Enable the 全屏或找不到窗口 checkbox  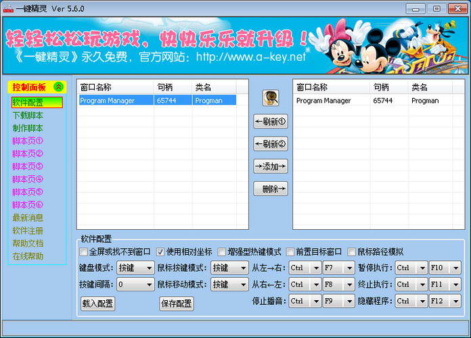click(84, 251)
